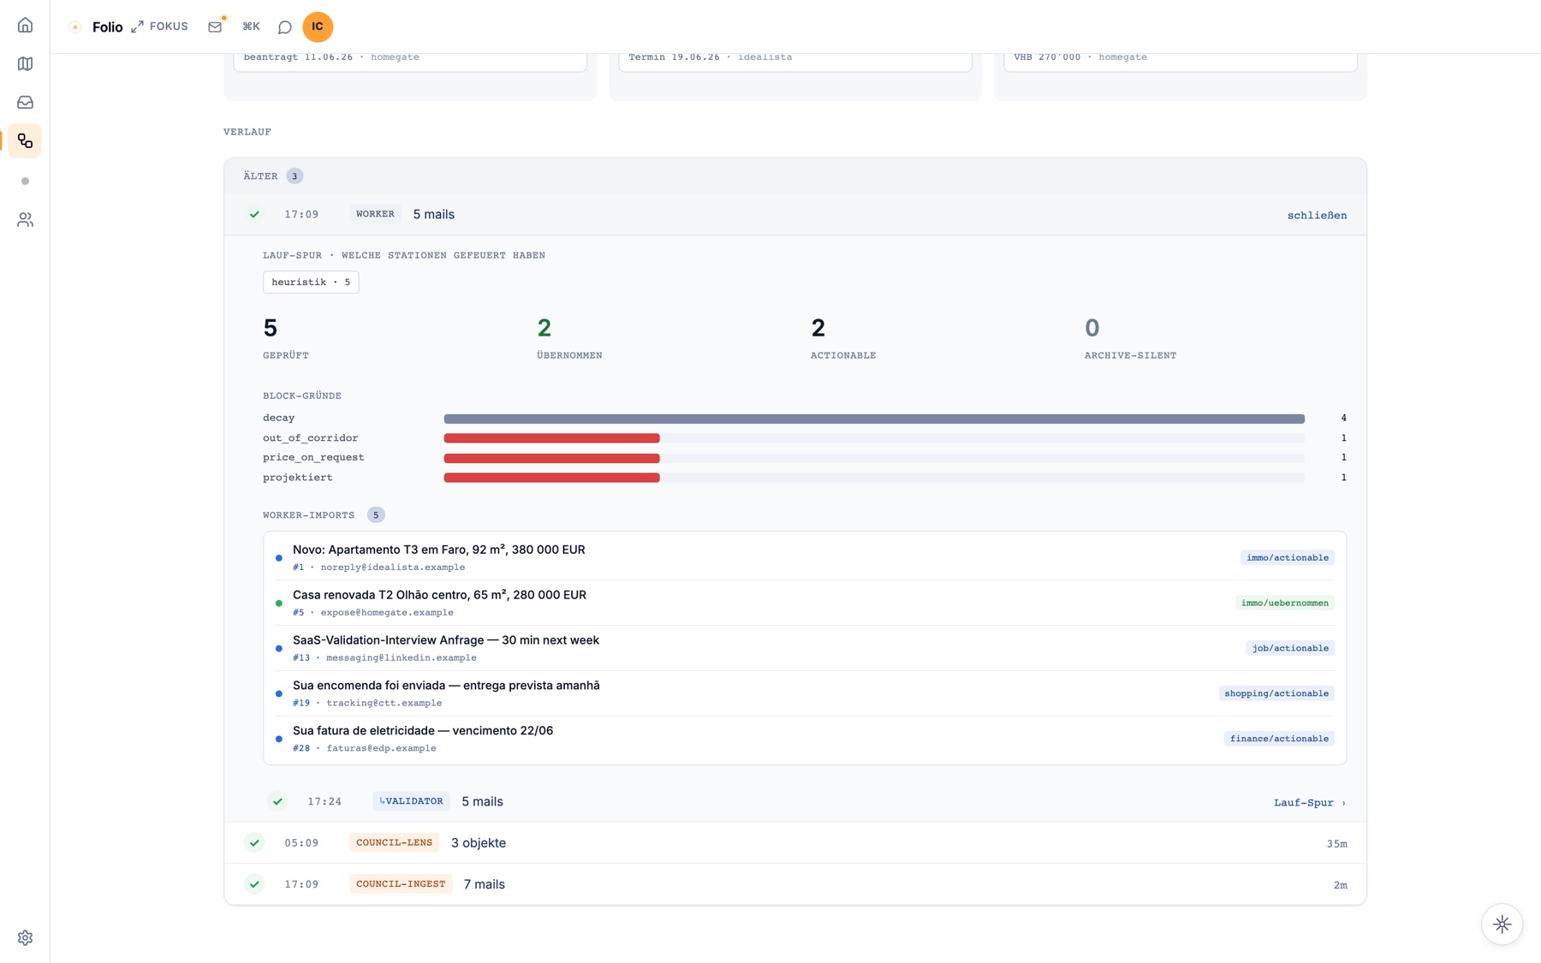Click the small dot indicator in sidebar
The image size is (1541, 963).
[25, 181]
